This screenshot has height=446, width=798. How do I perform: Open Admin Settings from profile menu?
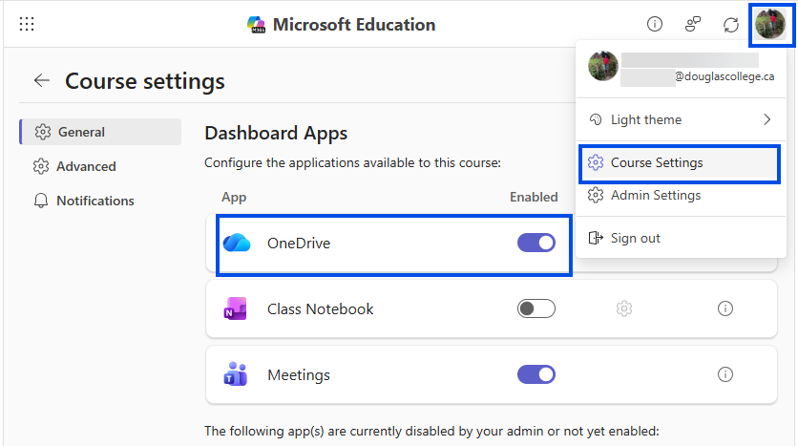click(x=681, y=196)
